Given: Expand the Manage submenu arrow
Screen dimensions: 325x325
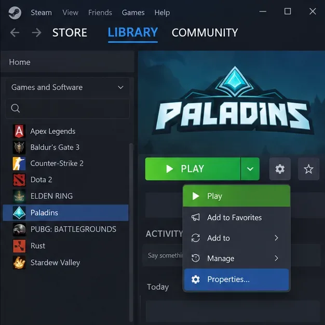Looking at the screenshot, I should (276, 258).
